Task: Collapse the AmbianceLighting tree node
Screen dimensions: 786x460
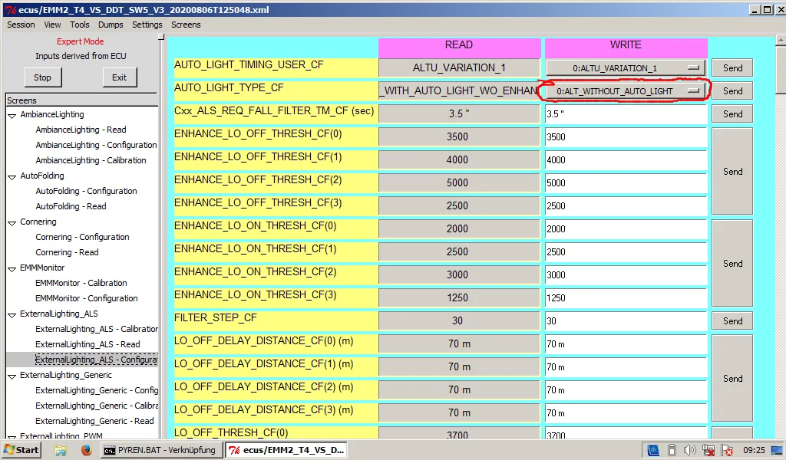Action: click(12, 115)
